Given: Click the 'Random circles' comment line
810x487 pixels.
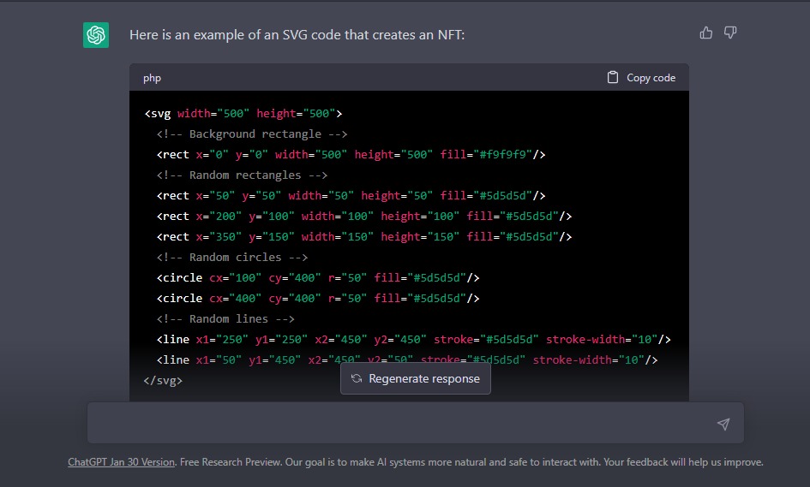Looking at the screenshot, I should tap(232, 258).
